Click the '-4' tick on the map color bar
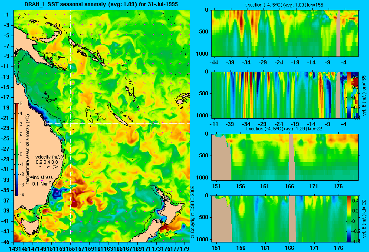Image resolution: width=369 pixels, height=252 pixels. tap(21, 195)
